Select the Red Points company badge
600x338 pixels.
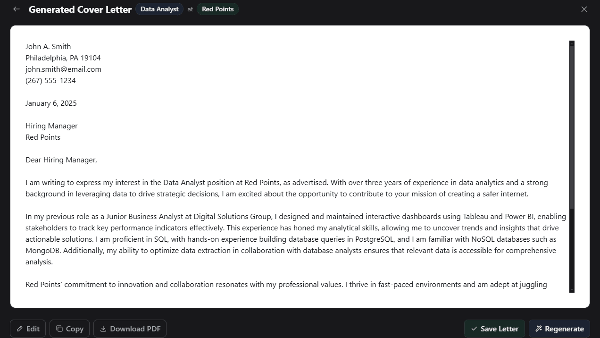217,9
